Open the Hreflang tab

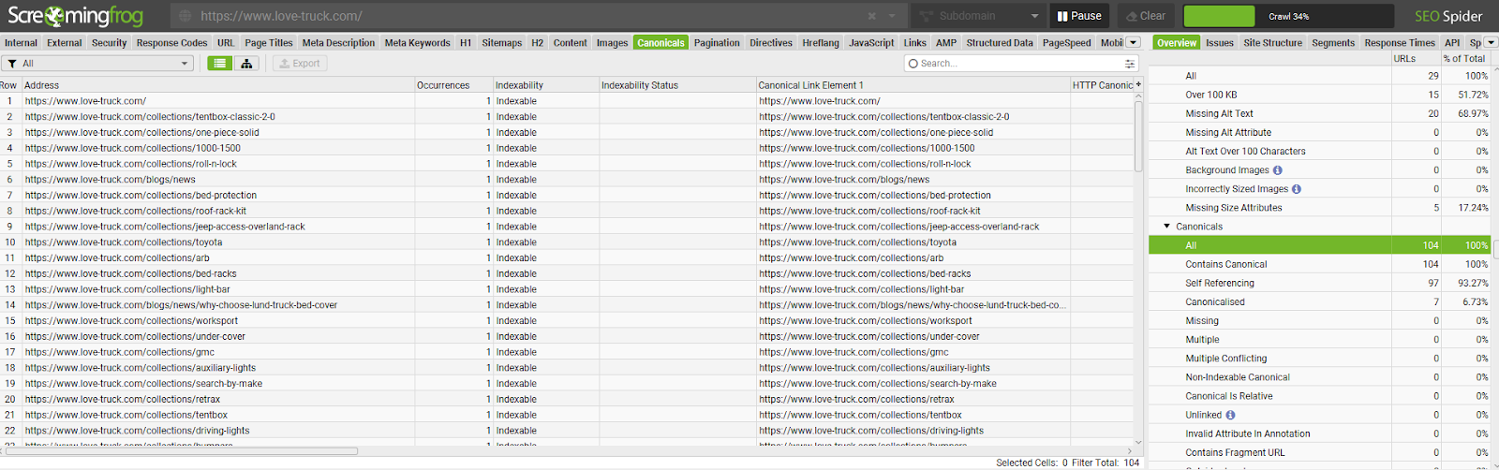pos(821,43)
